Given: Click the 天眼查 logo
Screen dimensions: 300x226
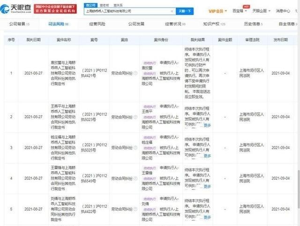Looking at the screenshot, I should (15, 8).
